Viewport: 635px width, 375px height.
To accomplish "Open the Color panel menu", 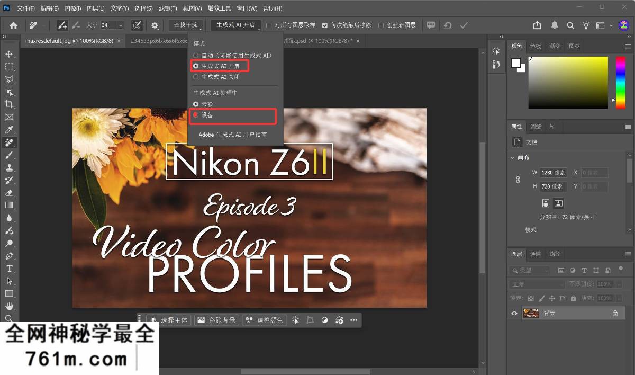I will point(628,46).
